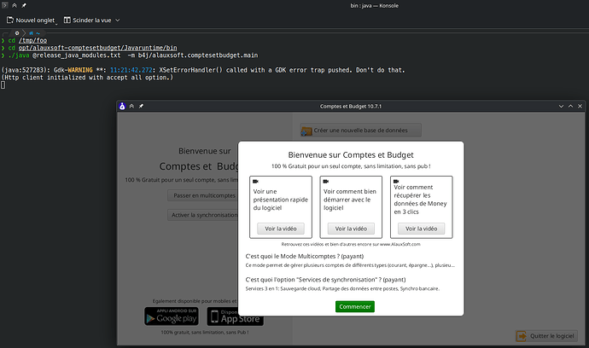Click the home icon in terminal prompt
The height and width of the screenshot is (348, 589).
click(x=32, y=33)
